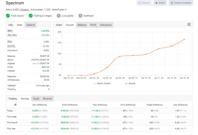Screen dimensions: 198x135
Task: Open the Coinexx broker link
Action: click(24, 10)
